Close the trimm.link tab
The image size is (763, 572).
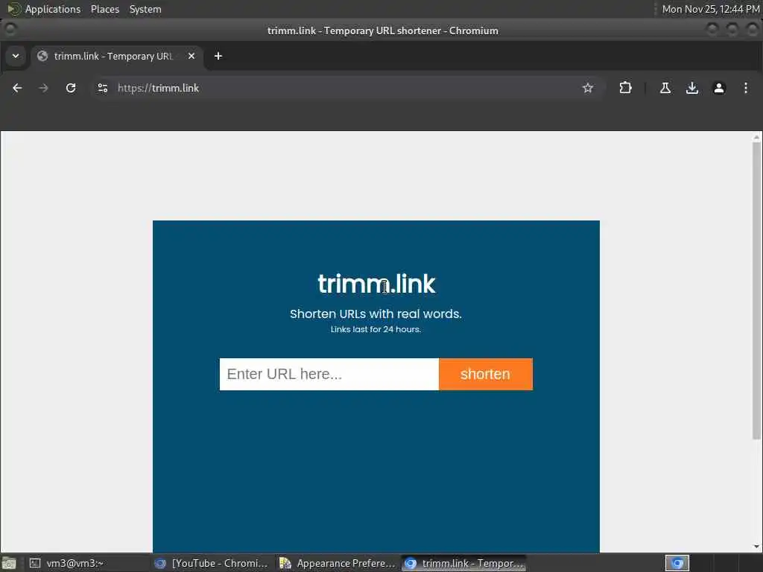[x=191, y=56]
